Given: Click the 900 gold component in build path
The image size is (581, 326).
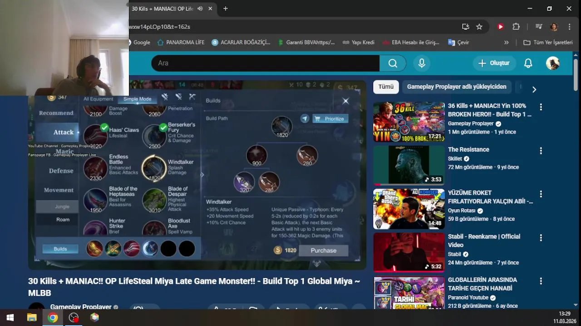Looking at the screenshot, I should [x=256, y=155].
